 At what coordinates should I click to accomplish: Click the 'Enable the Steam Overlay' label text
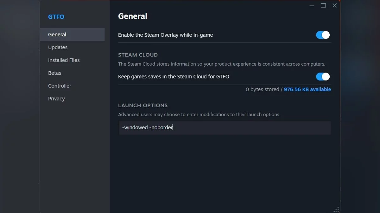tap(165, 35)
